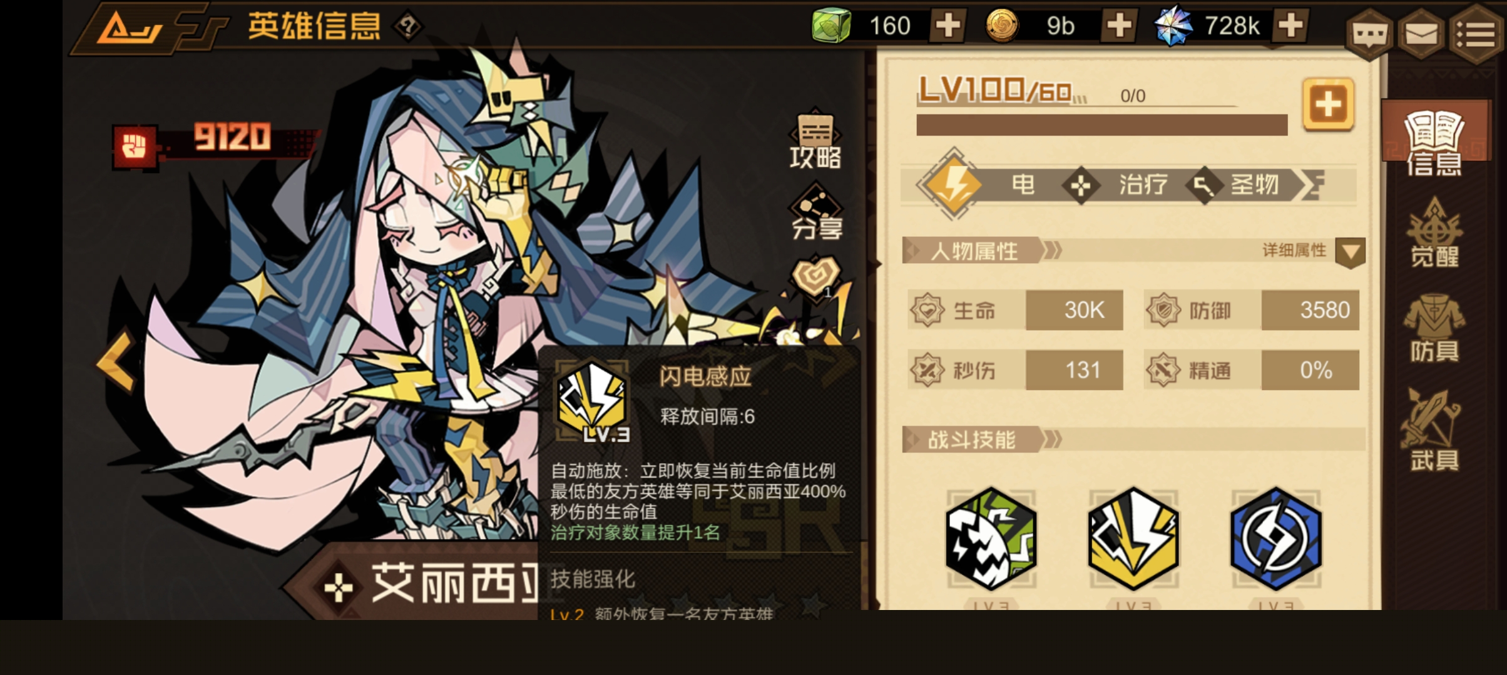This screenshot has height=675, width=1507.
Task: Select the yellow lightning skill in 战斗技能
Action: coord(1133,539)
